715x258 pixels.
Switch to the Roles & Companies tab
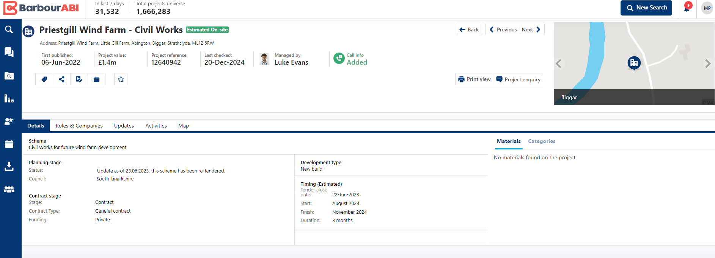79,126
